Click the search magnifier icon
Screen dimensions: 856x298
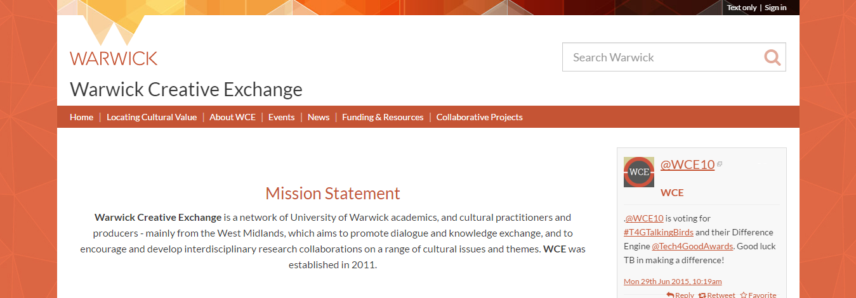tap(772, 58)
